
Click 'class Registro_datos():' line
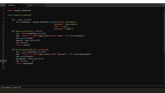click(x=20, y=15)
